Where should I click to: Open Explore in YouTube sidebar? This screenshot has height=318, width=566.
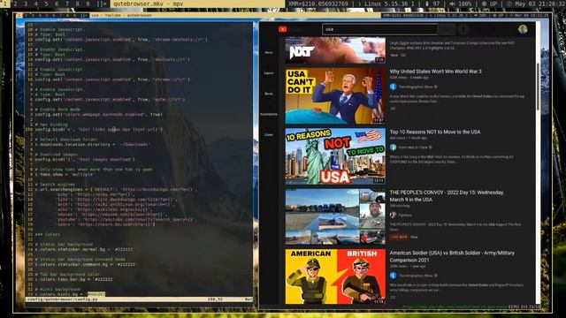coord(269,73)
